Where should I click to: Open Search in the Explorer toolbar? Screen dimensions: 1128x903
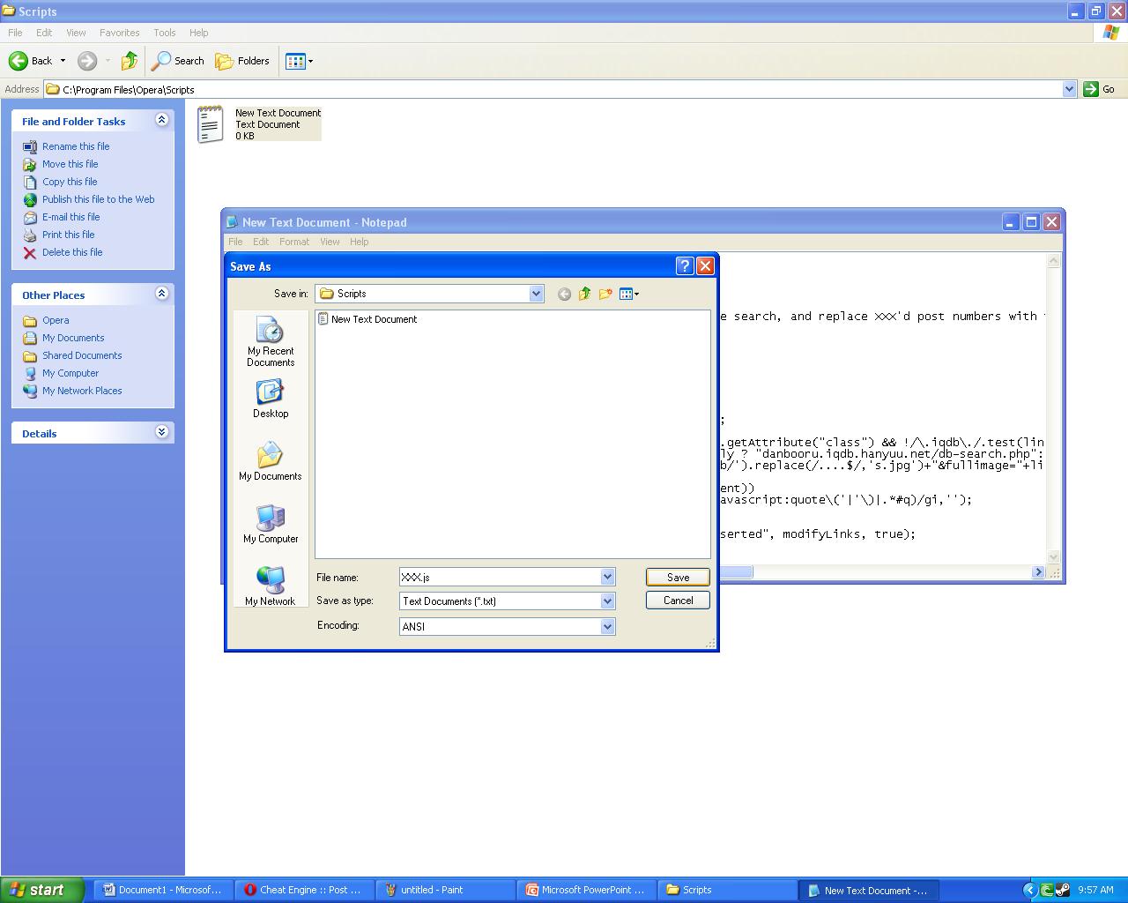(x=178, y=61)
